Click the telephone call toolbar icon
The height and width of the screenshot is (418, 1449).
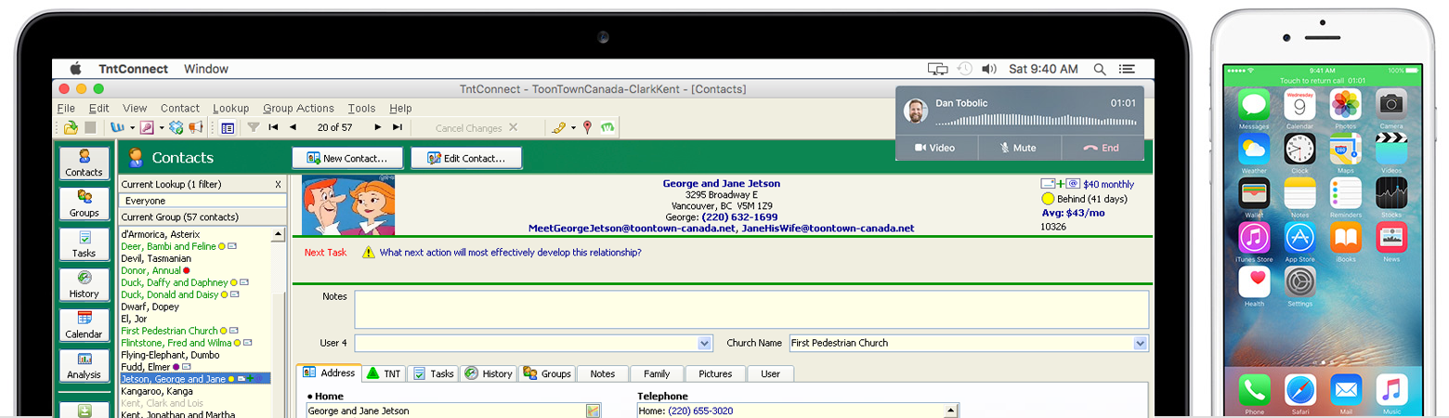tap(558, 127)
